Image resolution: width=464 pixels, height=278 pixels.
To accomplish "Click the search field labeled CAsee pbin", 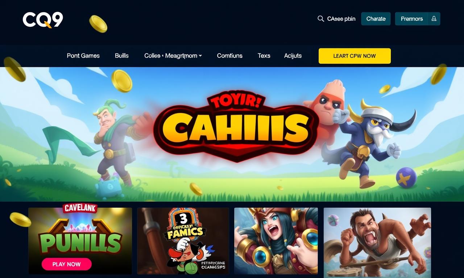I will pos(337,19).
